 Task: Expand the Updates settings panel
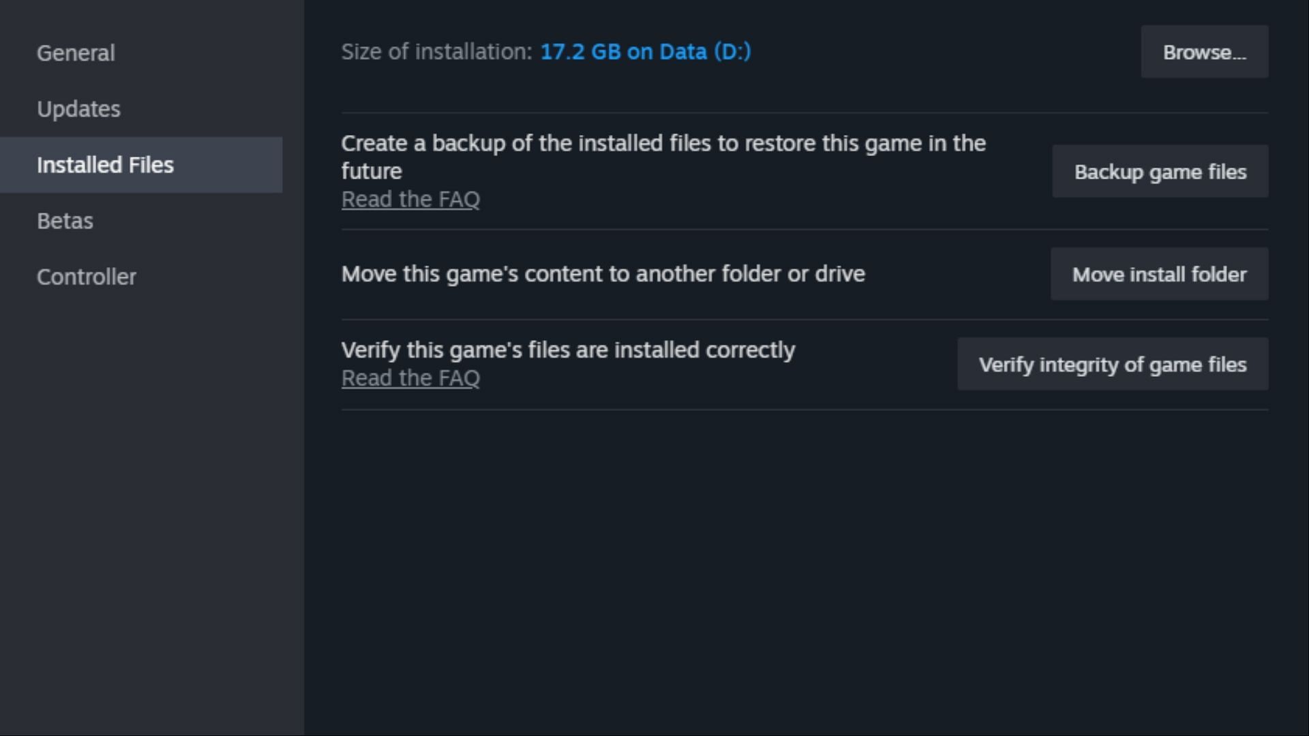tap(78, 108)
